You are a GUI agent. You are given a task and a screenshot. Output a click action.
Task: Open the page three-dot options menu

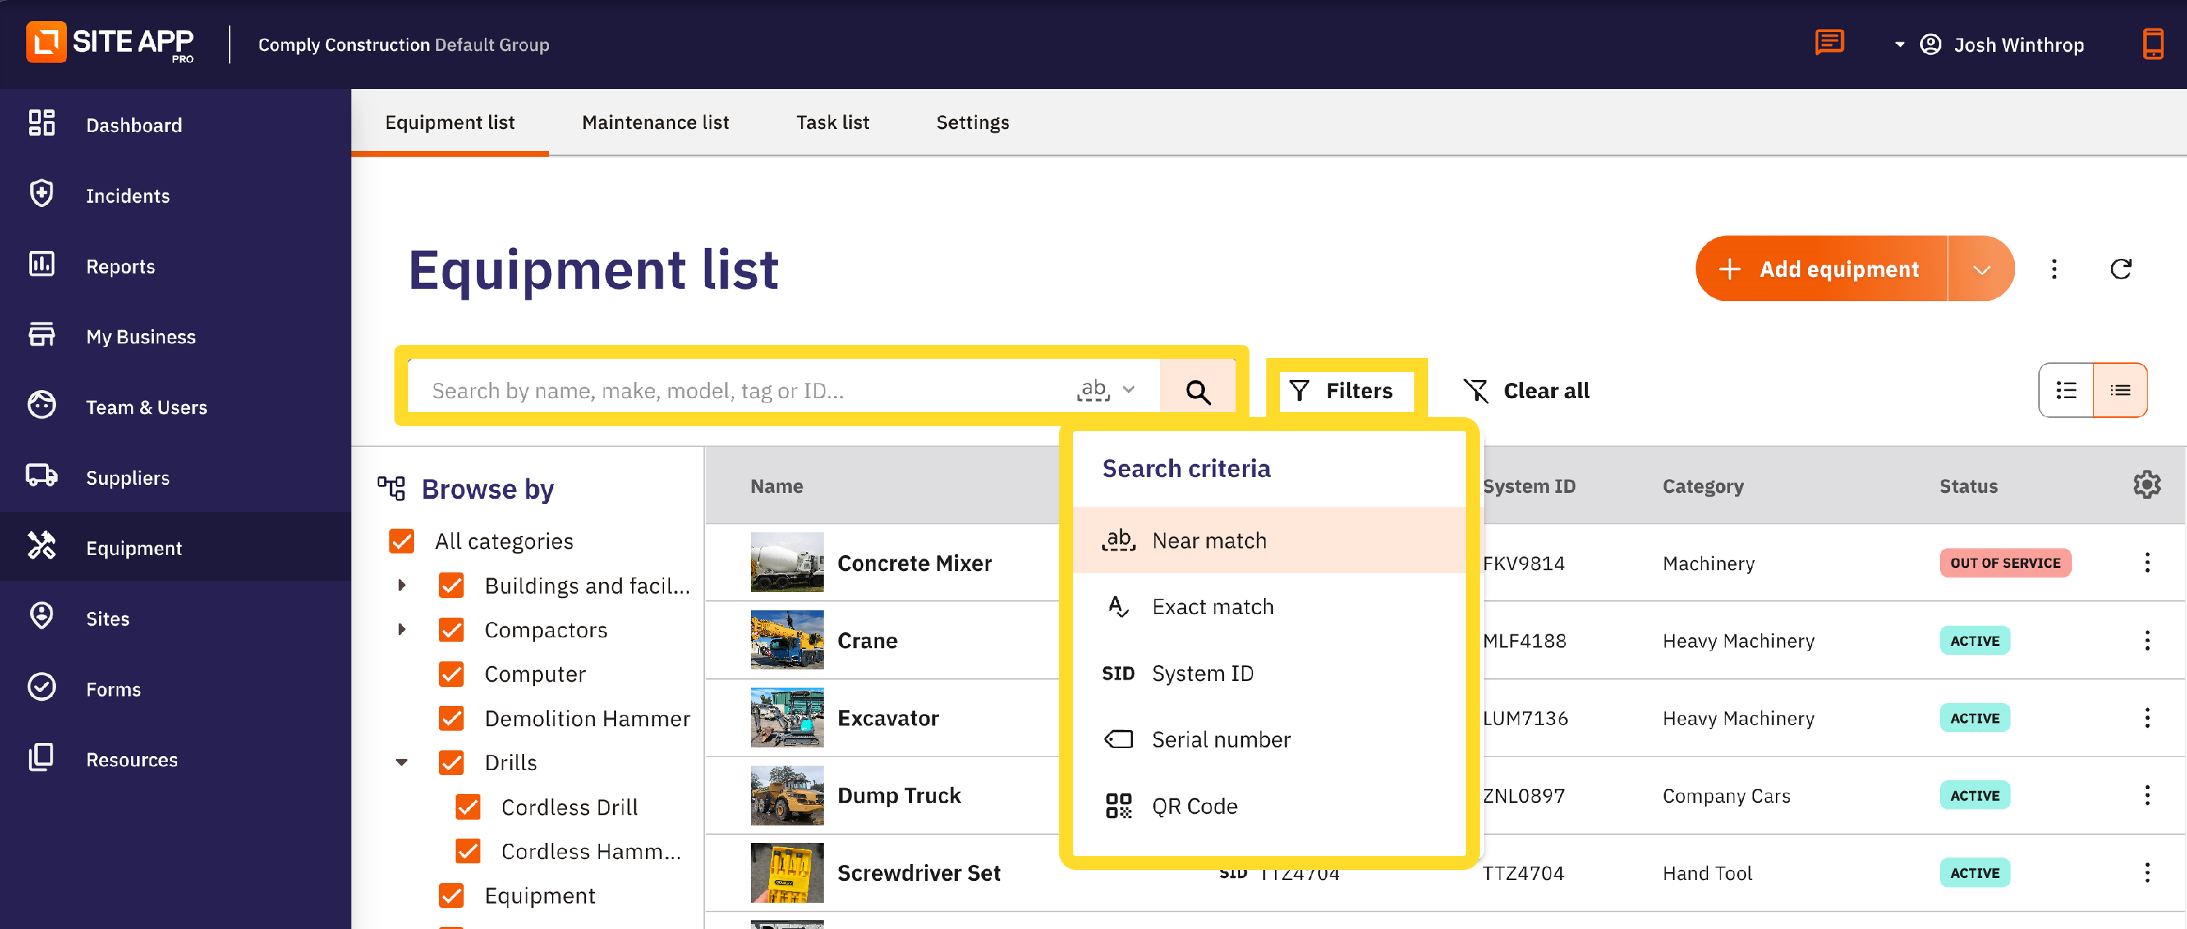pyautogui.click(x=2054, y=269)
